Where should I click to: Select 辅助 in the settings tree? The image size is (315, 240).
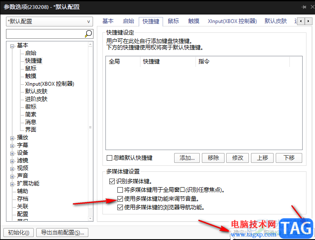tap(23, 191)
